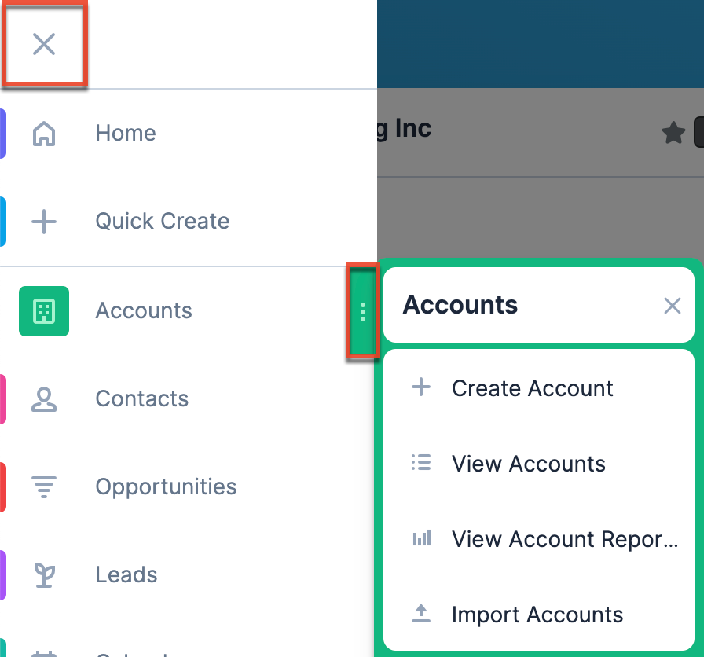Navigate to the Opportunities module
The image size is (704, 657).
point(166,487)
